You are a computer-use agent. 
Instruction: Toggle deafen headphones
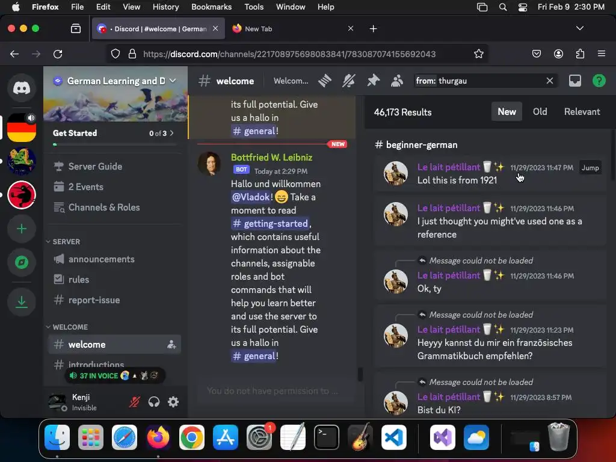coord(154,402)
